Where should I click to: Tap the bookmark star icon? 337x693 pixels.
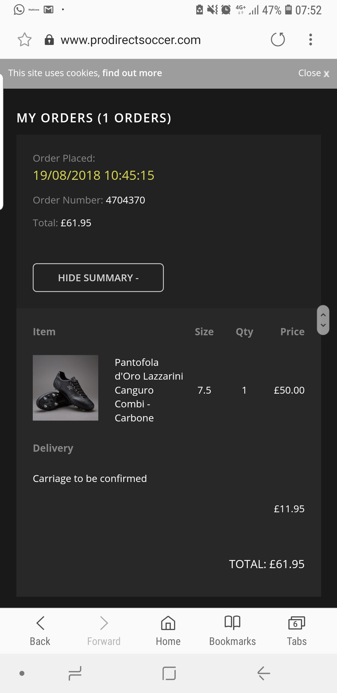click(25, 40)
